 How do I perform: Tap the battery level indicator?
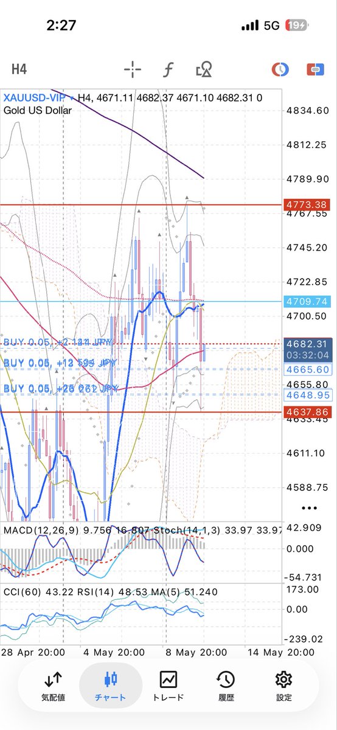(296, 26)
